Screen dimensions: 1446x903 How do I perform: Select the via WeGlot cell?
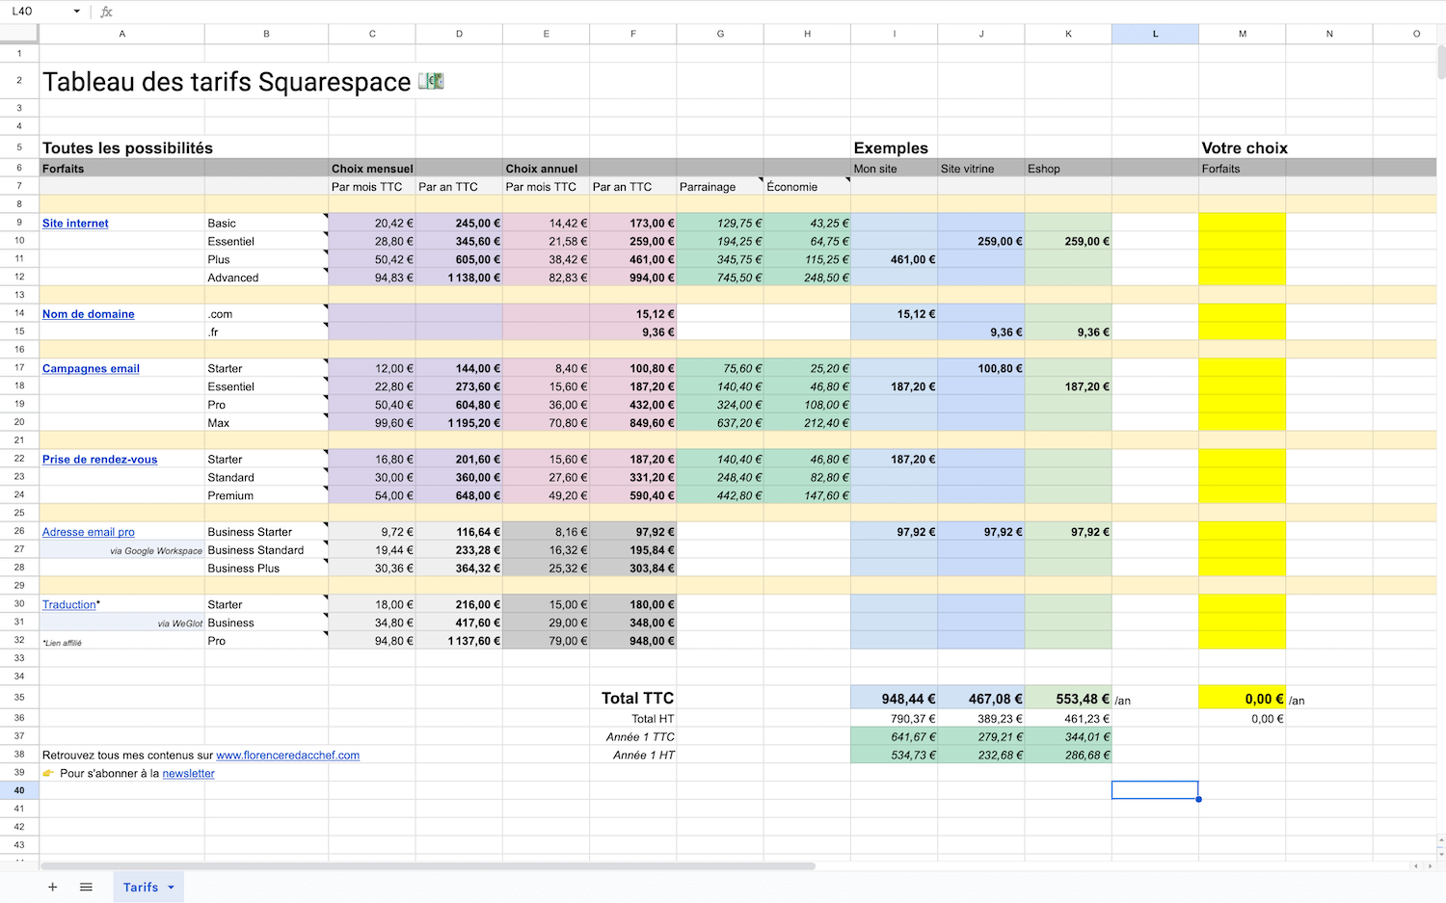click(122, 624)
